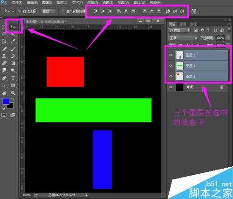Collapse the panel dock with double arrows
The image size is (233, 199).
(225, 20)
